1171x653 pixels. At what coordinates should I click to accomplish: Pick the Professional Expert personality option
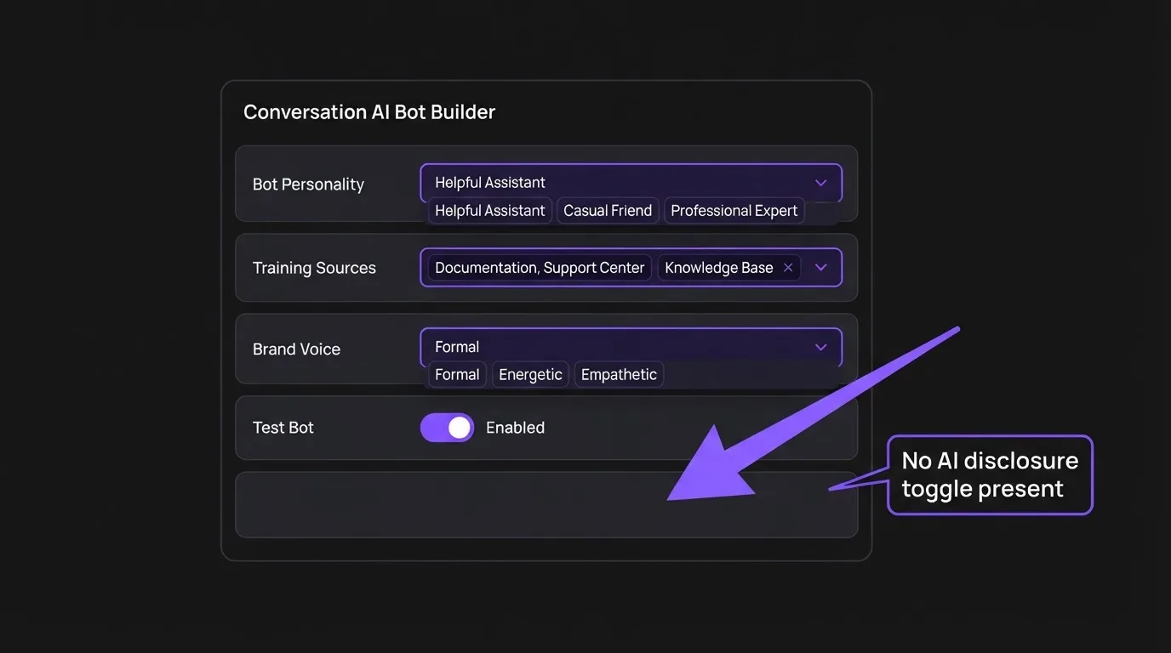[x=734, y=211]
